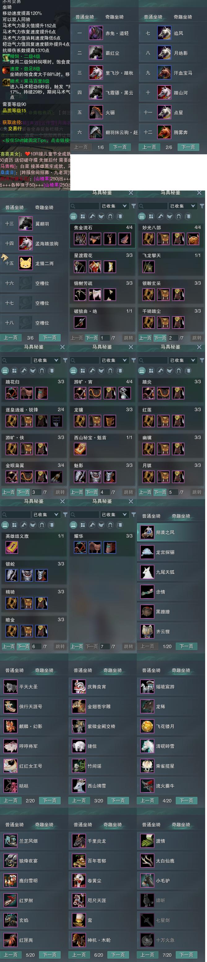Image resolution: width=207 pixels, height=962 pixels.
Task: Switch to 奇趣坐骑 tab above 追风
Action: pos(183,17)
